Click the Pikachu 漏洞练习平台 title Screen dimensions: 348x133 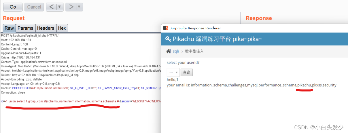coord(217,39)
